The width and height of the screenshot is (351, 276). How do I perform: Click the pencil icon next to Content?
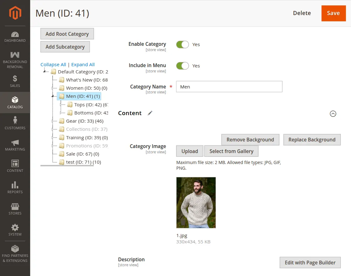(x=150, y=113)
